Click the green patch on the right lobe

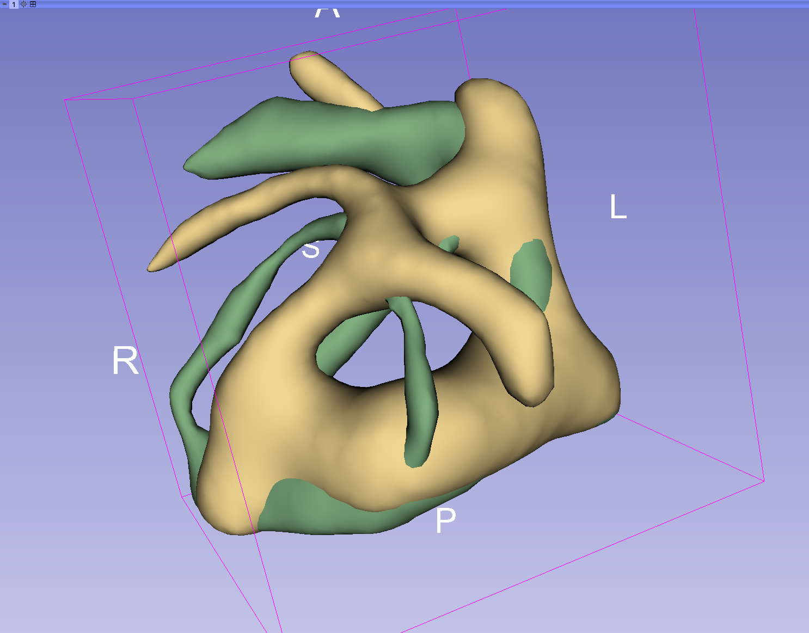click(532, 272)
